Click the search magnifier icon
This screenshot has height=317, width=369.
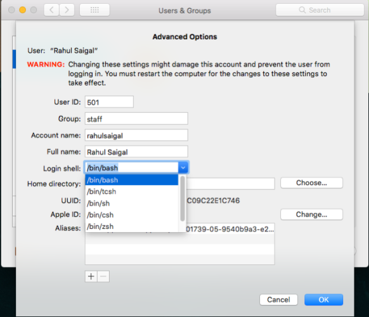click(302, 10)
